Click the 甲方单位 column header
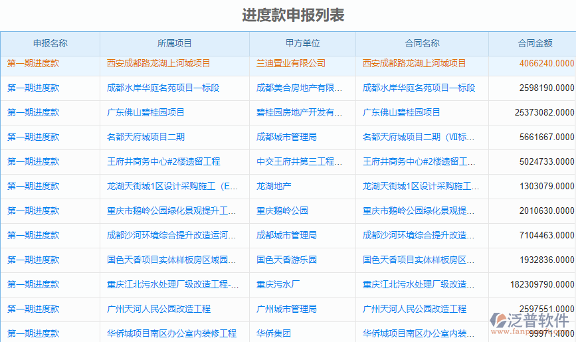This screenshot has width=576, height=342. coord(303,43)
